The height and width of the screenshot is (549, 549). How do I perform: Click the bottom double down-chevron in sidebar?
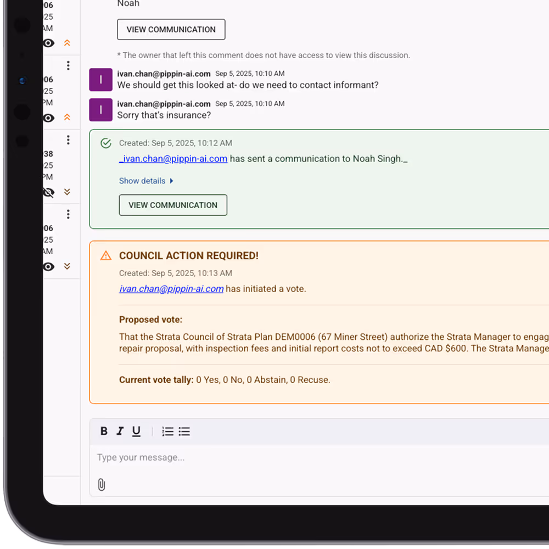click(x=67, y=266)
